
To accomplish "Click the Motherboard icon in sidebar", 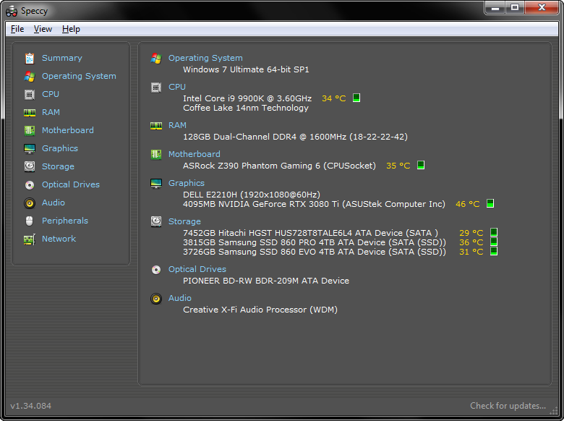I will (x=30, y=131).
